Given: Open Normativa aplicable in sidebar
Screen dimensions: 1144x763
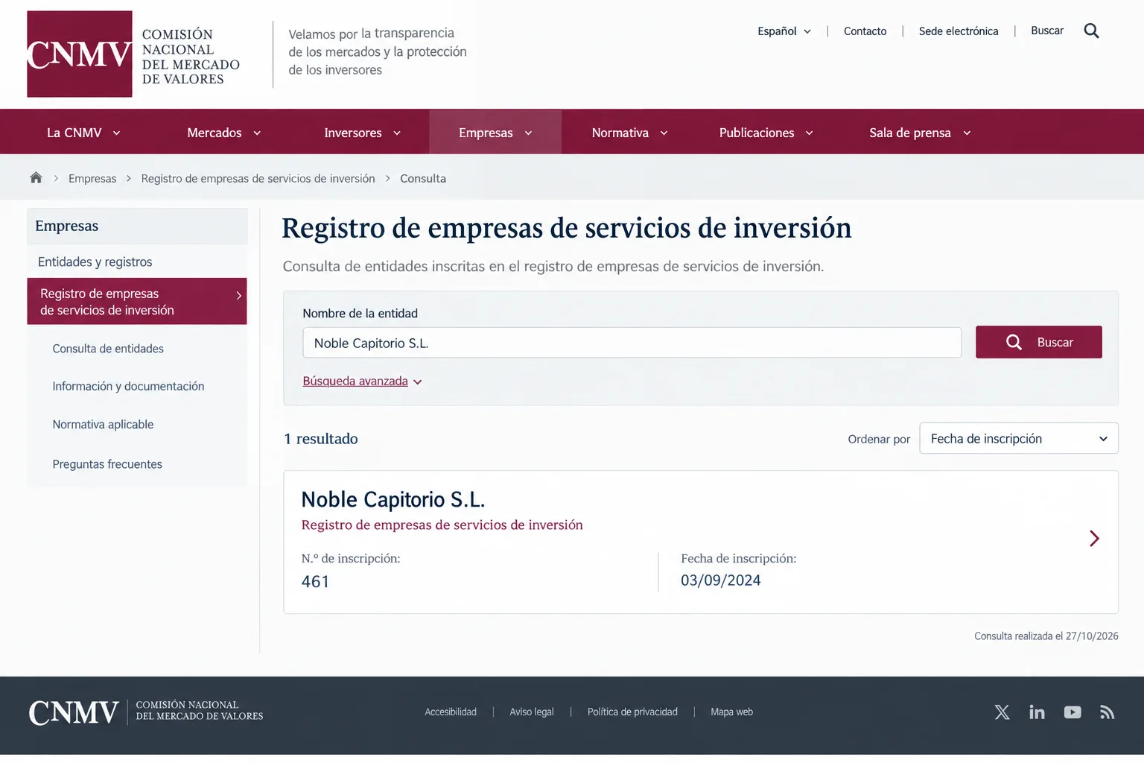Looking at the screenshot, I should [x=103, y=424].
